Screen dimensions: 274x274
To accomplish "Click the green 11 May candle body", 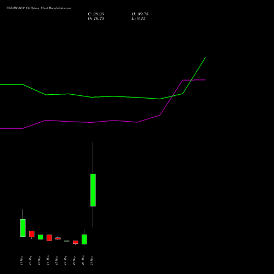I will tap(23, 228).
